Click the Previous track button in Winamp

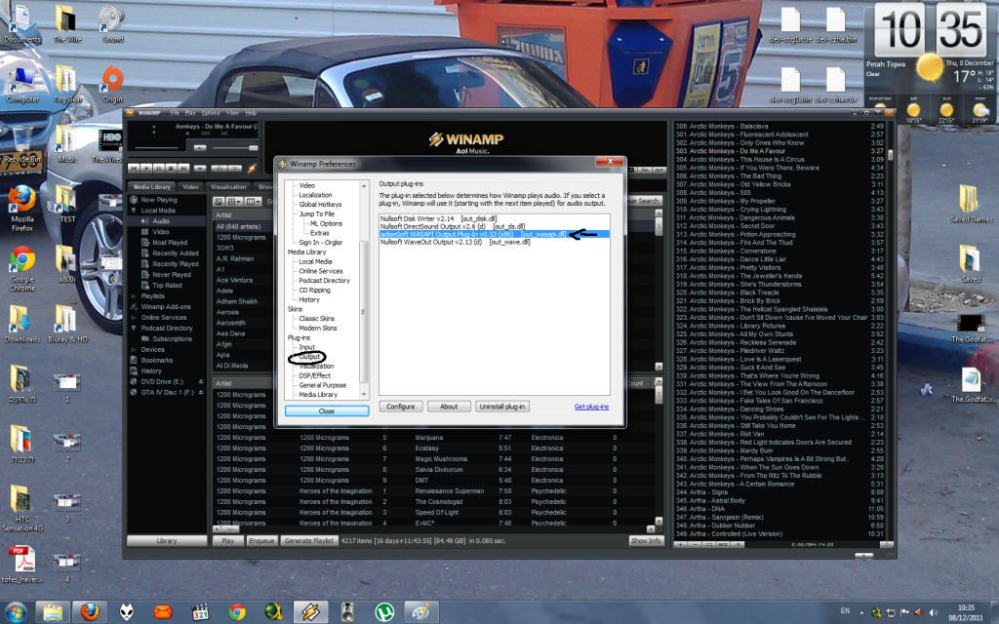[x=134, y=168]
